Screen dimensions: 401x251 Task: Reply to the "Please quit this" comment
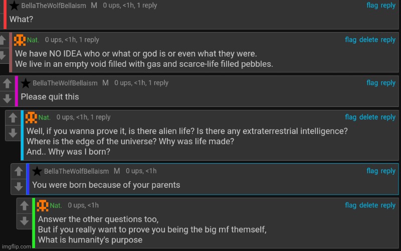388,83
